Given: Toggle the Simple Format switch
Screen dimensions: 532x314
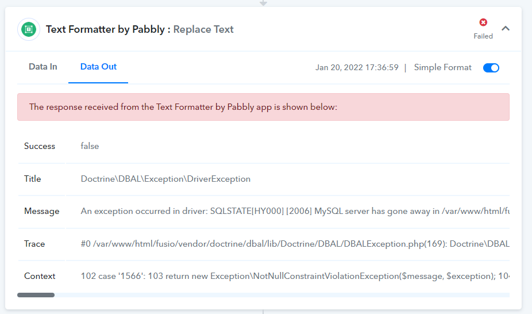Looking at the screenshot, I should [491, 68].
